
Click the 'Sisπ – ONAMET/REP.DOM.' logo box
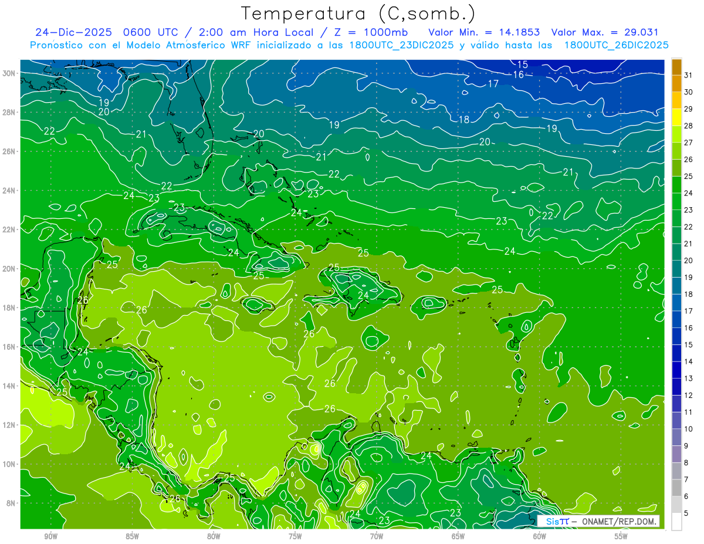(598, 521)
